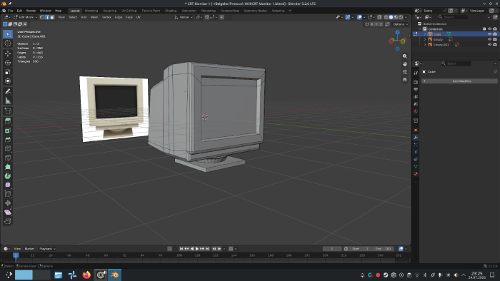This screenshot has height=281, width=500.
Task: Expand the Cube item in outliner
Action: [425, 34]
